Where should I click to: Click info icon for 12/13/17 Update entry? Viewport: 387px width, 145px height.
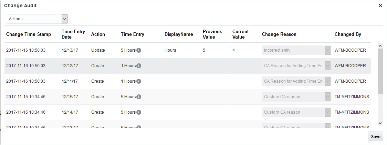point(139,50)
